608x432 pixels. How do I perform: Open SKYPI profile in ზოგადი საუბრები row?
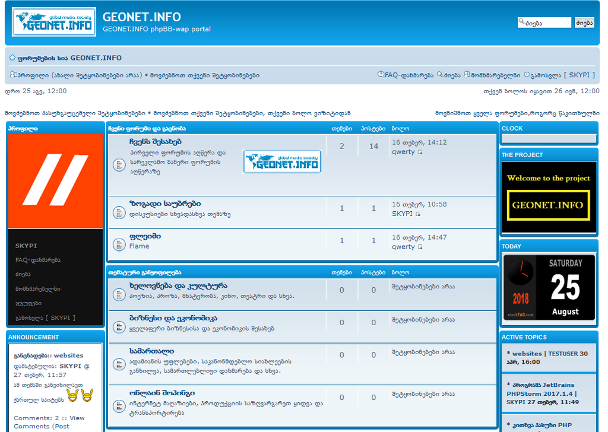(x=402, y=214)
